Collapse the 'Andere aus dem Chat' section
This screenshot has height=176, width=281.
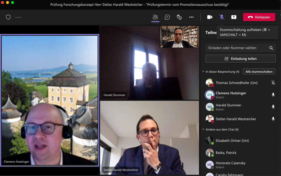[203, 129]
